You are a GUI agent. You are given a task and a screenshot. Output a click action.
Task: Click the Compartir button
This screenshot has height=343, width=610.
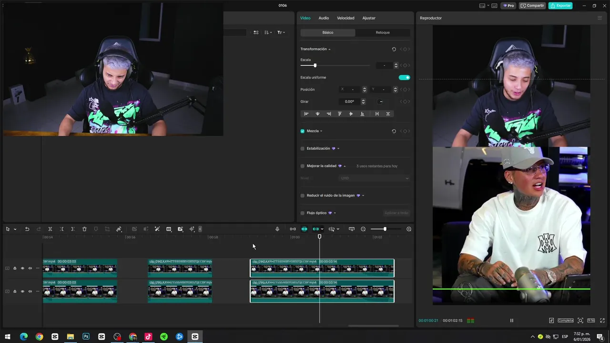532,6
